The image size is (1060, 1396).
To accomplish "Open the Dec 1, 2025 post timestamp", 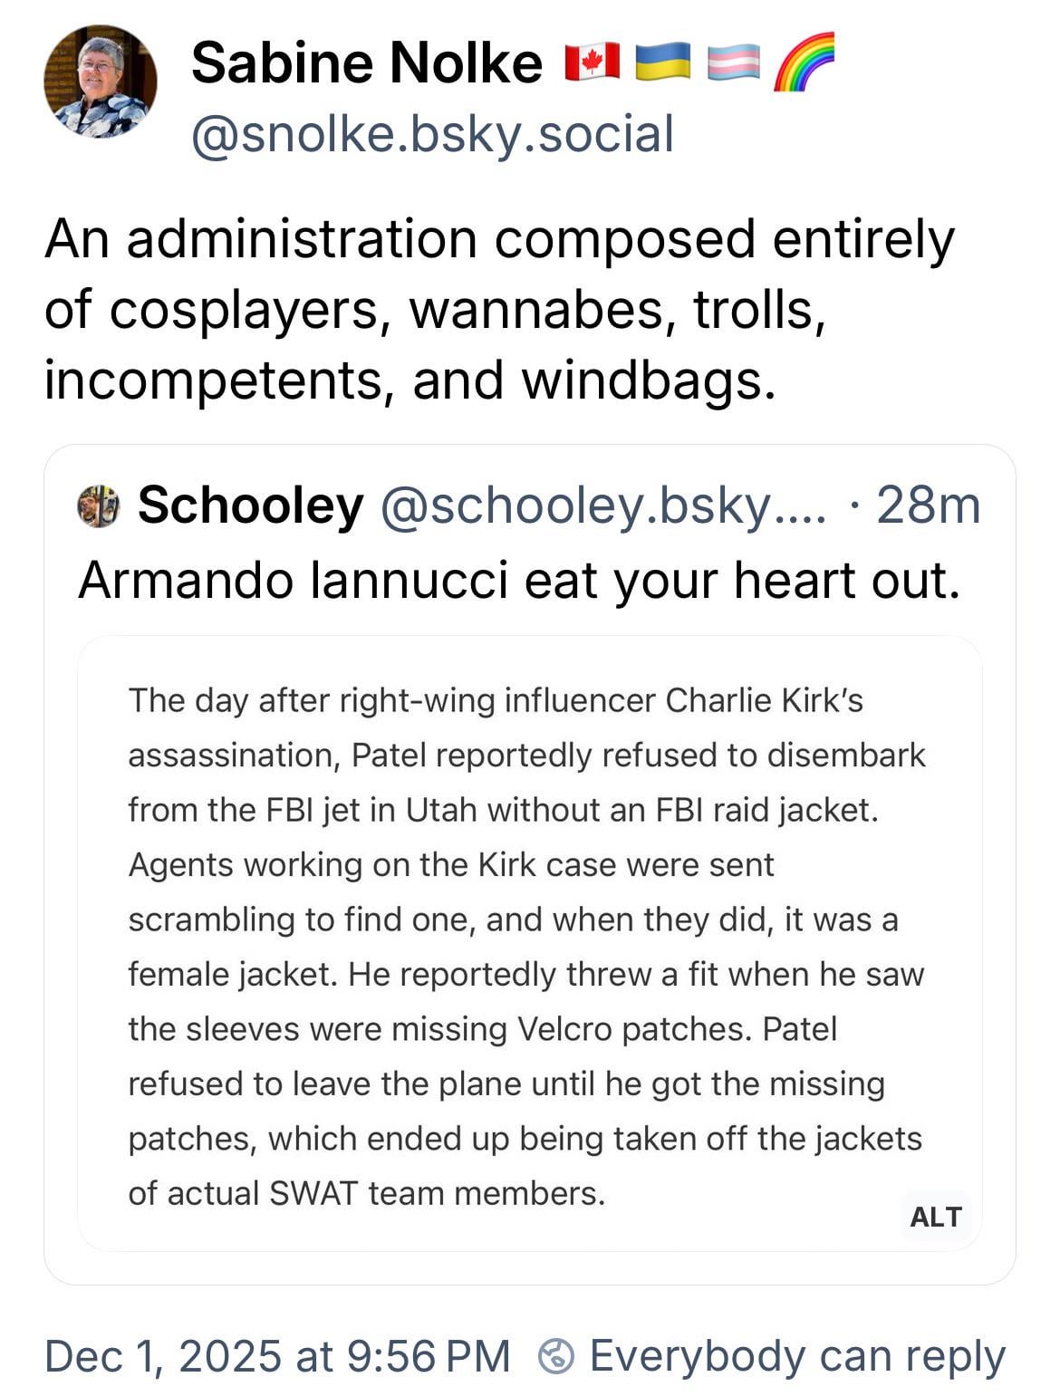I will [277, 1356].
